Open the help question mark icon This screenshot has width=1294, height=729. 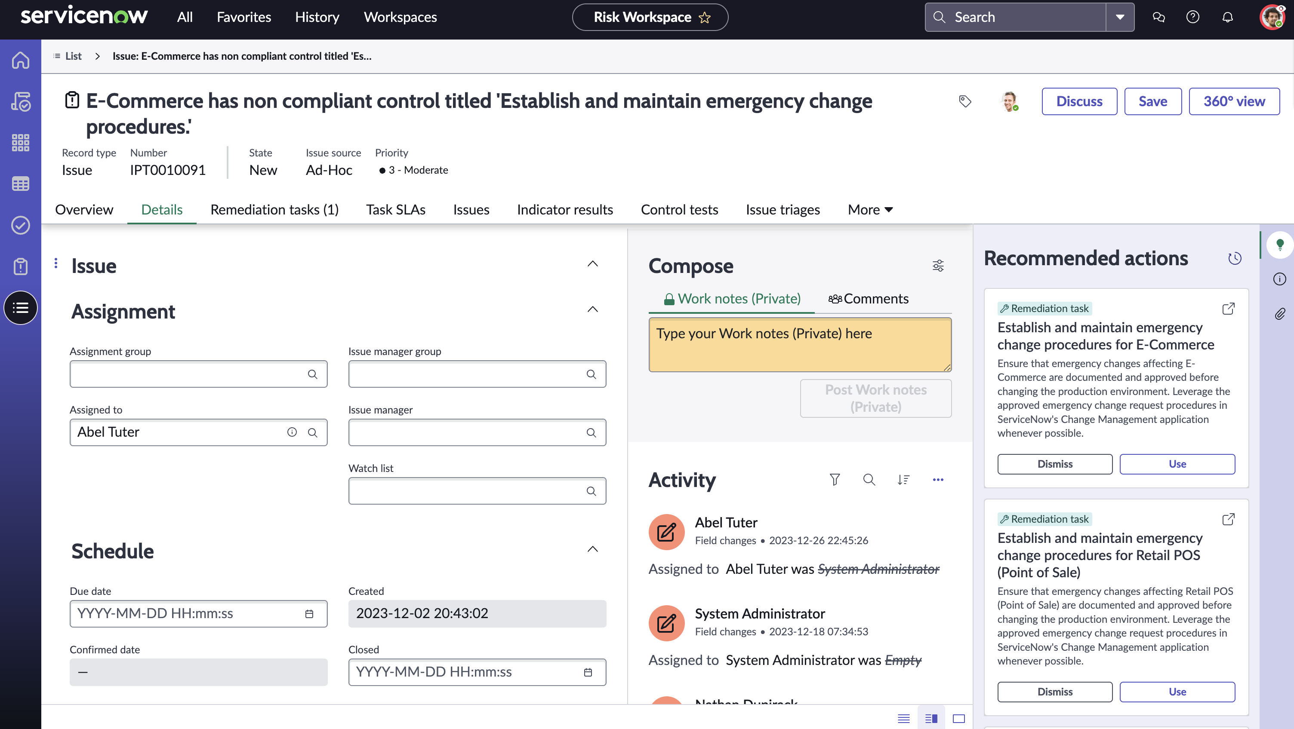pyautogui.click(x=1192, y=18)
